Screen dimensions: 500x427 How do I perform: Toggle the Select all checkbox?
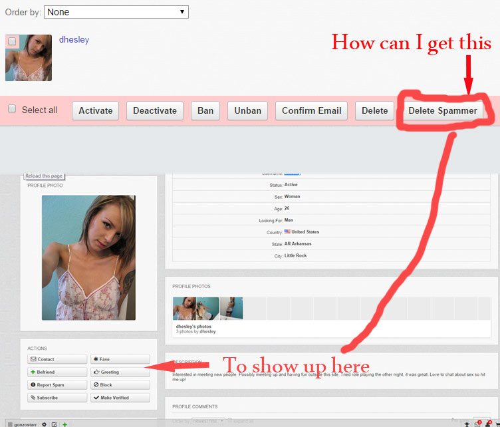pyautogui.click(x=12, y=109)
